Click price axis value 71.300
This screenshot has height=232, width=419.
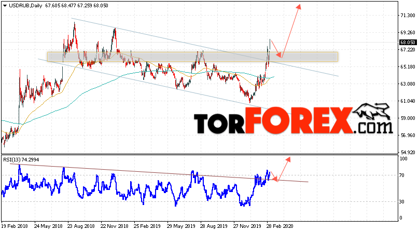tap(408, 16)
